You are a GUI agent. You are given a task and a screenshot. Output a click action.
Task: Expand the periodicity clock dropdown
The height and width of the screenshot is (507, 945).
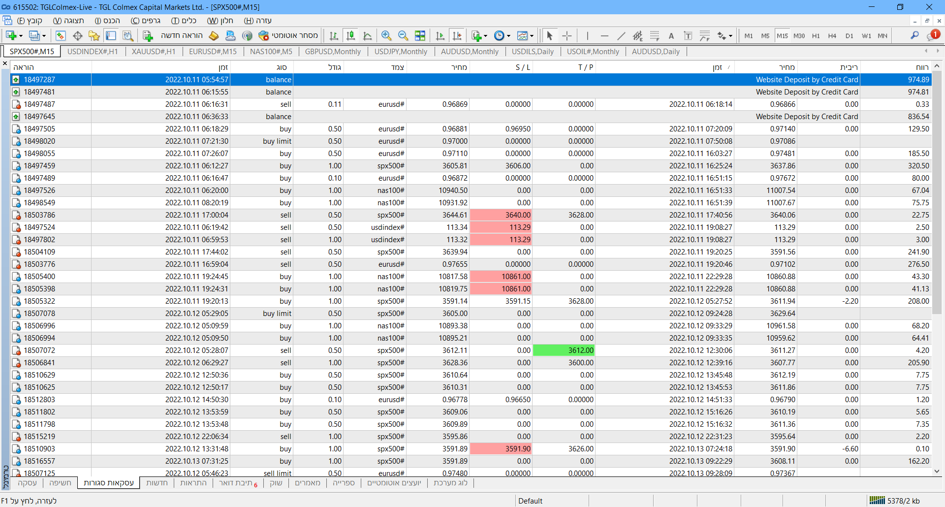pyautogui.click(x=509, y=36)
